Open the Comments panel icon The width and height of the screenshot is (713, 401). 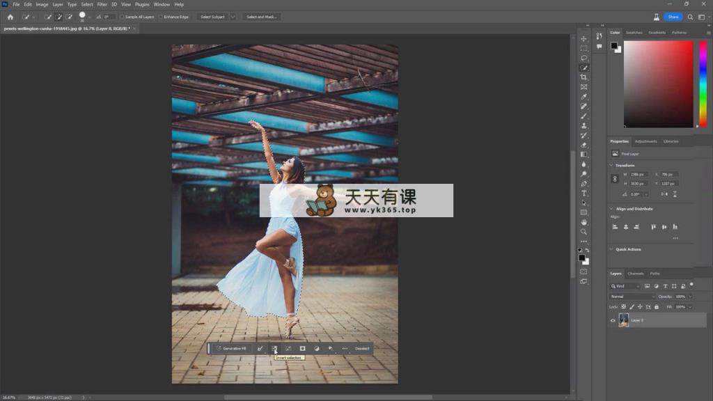[600, 47]
